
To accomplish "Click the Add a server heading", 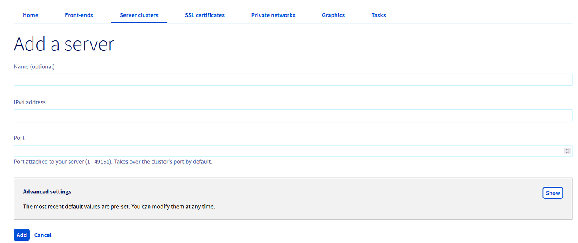I will 64,44.
